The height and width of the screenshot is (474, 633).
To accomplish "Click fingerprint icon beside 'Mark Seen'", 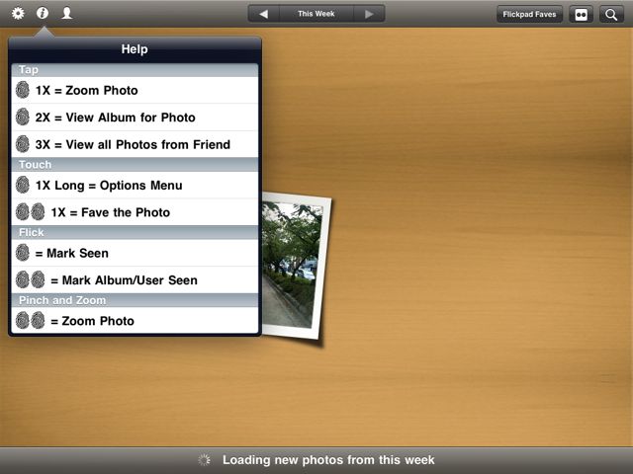I will click(23, 253).
